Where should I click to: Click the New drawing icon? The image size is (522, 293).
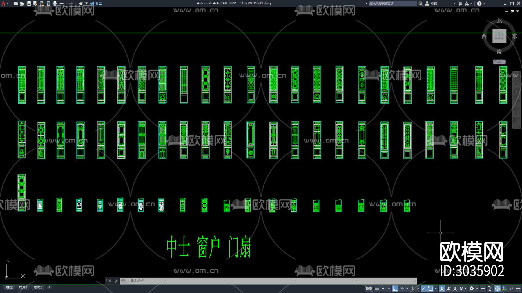point(16,3)
